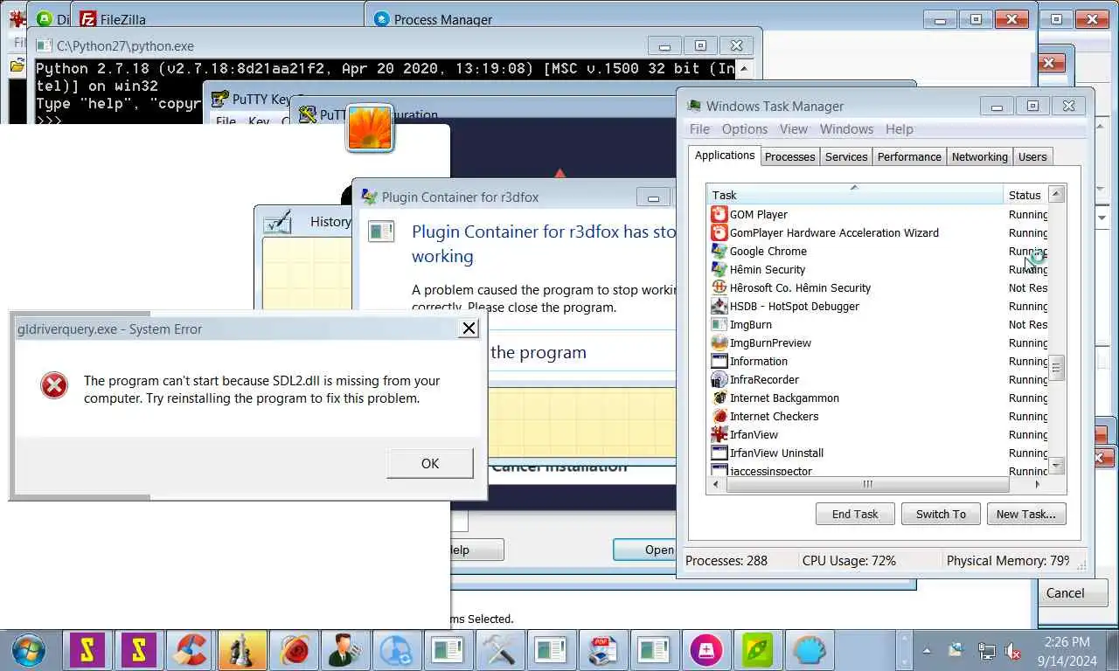Click the End Task button

point(855,514)
